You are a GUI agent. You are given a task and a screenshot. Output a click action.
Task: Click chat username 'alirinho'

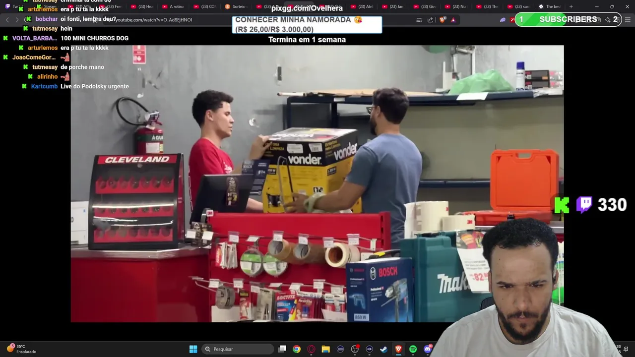[47, 77]
